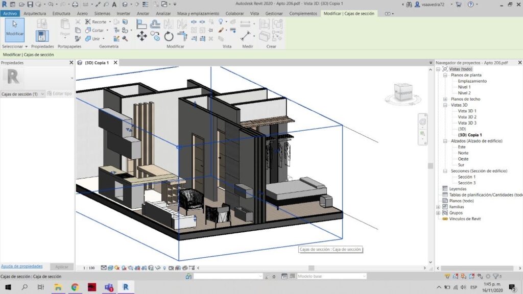This screenshot has height=294, width=523.
Task: Click the Ayuda de propiedades link
Action: point(21,266)
